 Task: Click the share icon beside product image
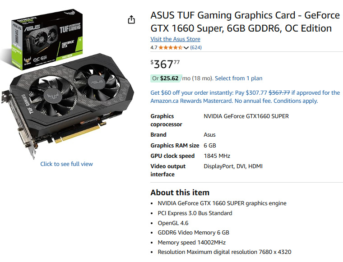click(131, 20)
